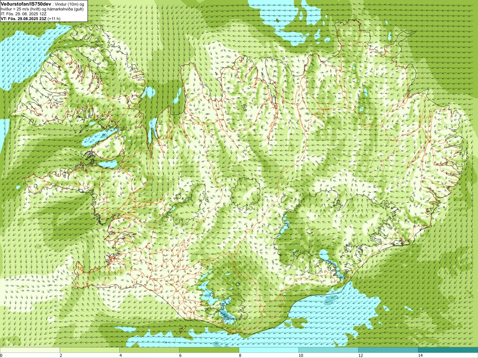
Task: Click the 12–14 m/s teal legend swatch
Action: click(x=388, y=350)
